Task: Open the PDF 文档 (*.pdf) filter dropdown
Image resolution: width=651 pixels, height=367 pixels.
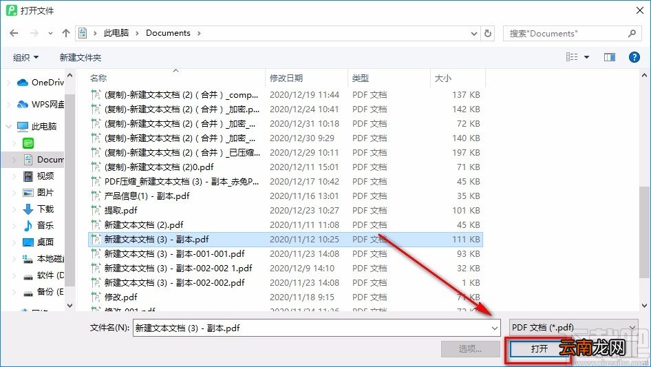Action: tap(573, 328)
